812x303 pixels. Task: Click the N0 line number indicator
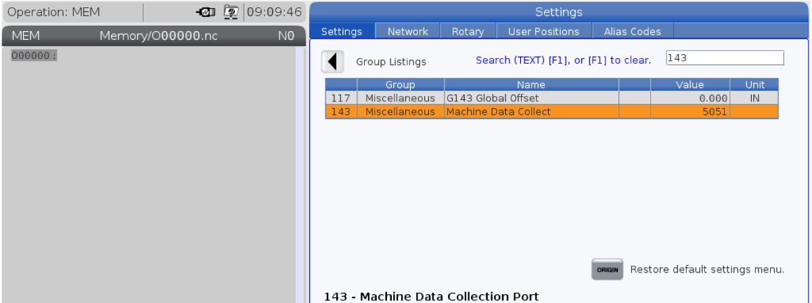[286, 36]
